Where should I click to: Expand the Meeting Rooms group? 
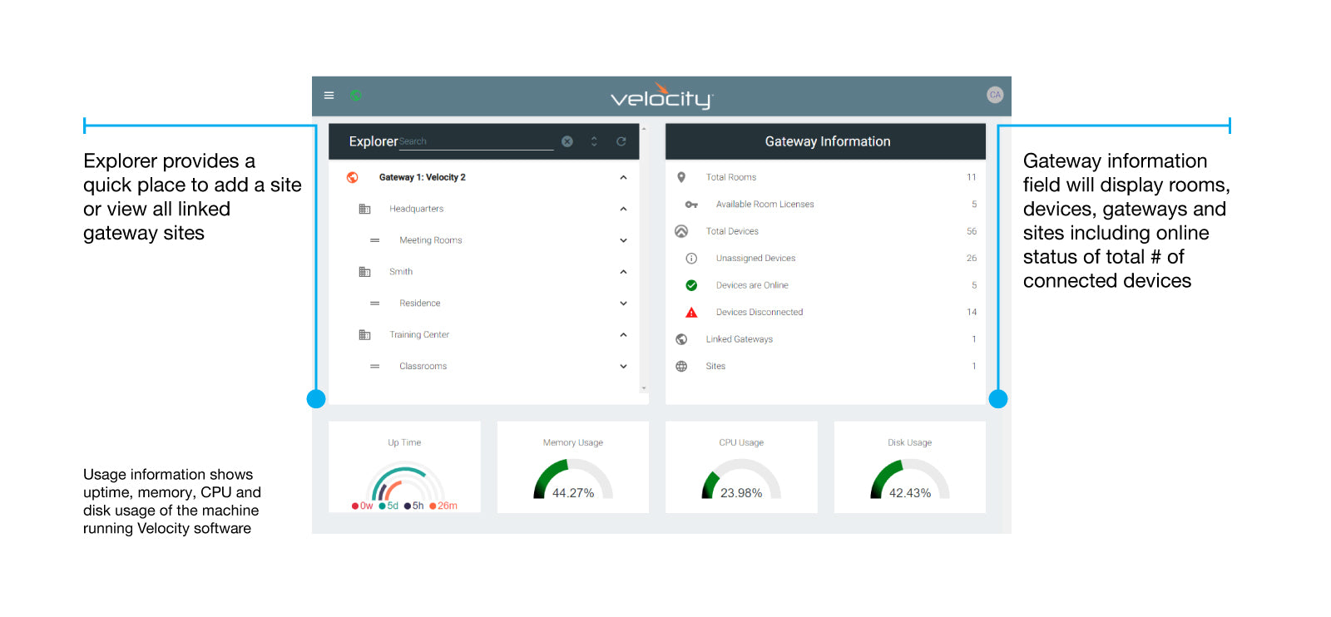(623, 240)
